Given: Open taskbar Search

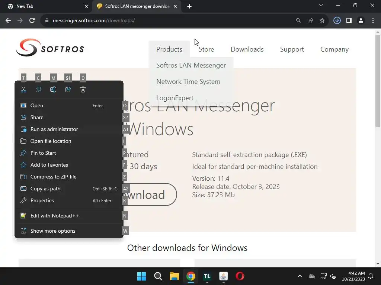Looking at the screenshot, I should (x=158, y=276).
